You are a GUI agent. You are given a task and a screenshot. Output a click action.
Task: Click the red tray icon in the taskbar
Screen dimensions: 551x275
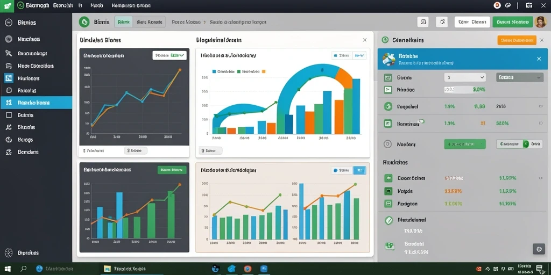point(478,269)
